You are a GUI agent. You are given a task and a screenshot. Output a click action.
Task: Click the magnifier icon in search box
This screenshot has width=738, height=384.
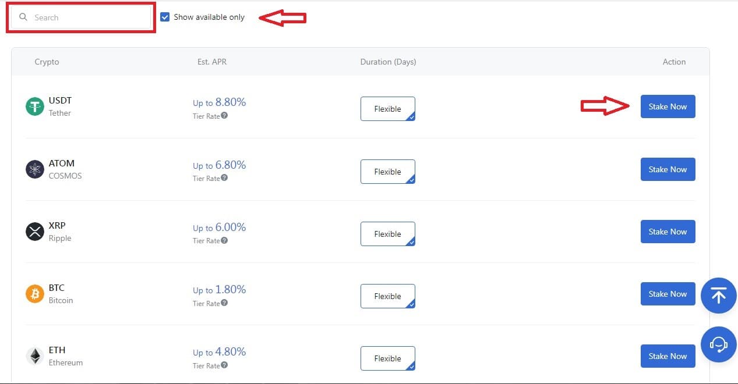[23, 17]
